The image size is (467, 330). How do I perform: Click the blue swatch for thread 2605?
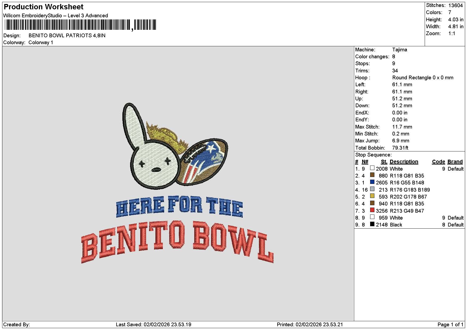click(372, 182)
